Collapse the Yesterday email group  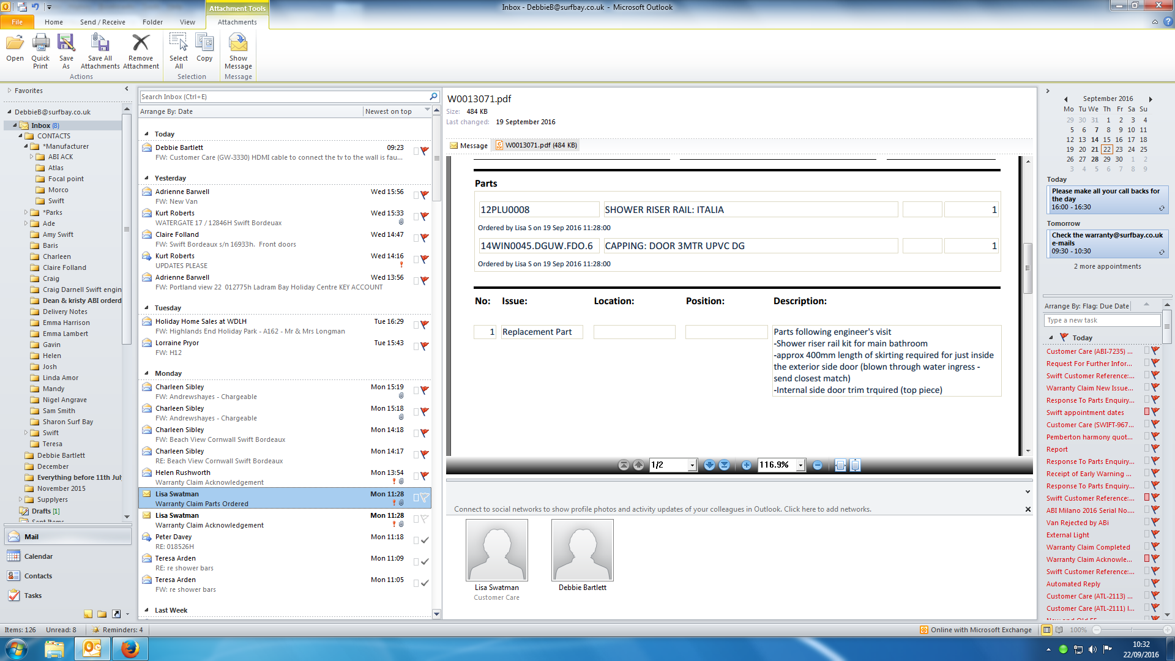point(147,178)
